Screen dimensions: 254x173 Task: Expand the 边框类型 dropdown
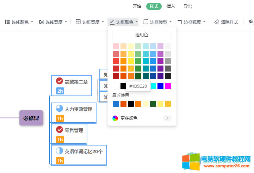[x=157, y=22]
